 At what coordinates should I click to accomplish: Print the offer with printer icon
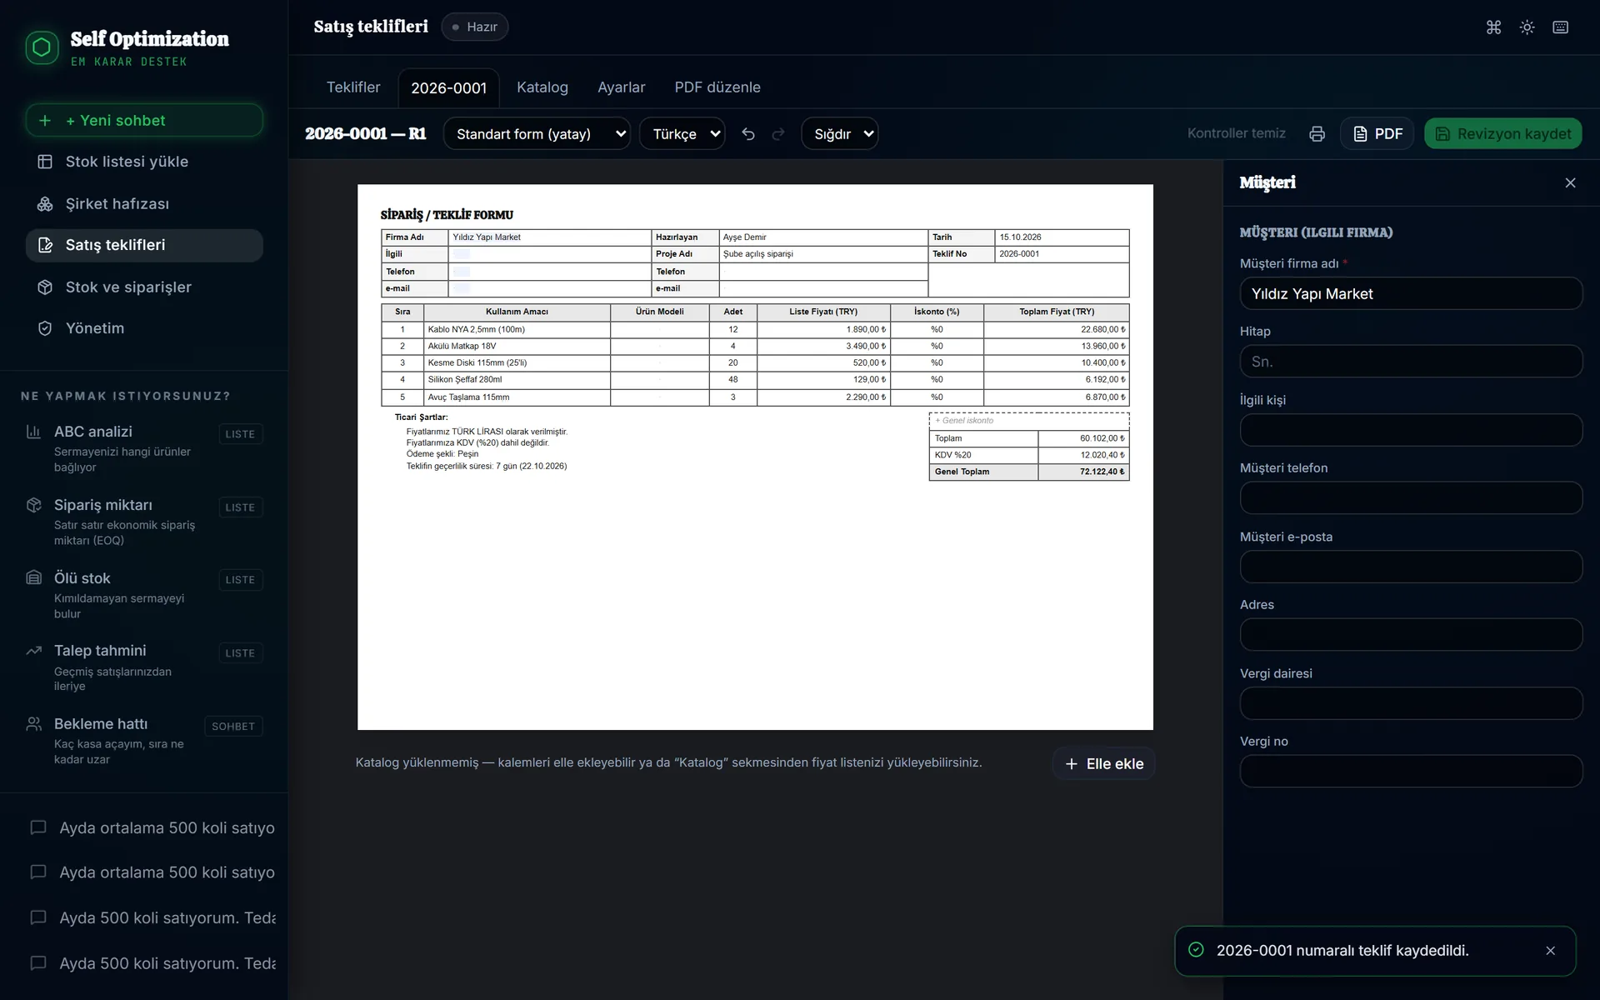(x=1317, y=134)
